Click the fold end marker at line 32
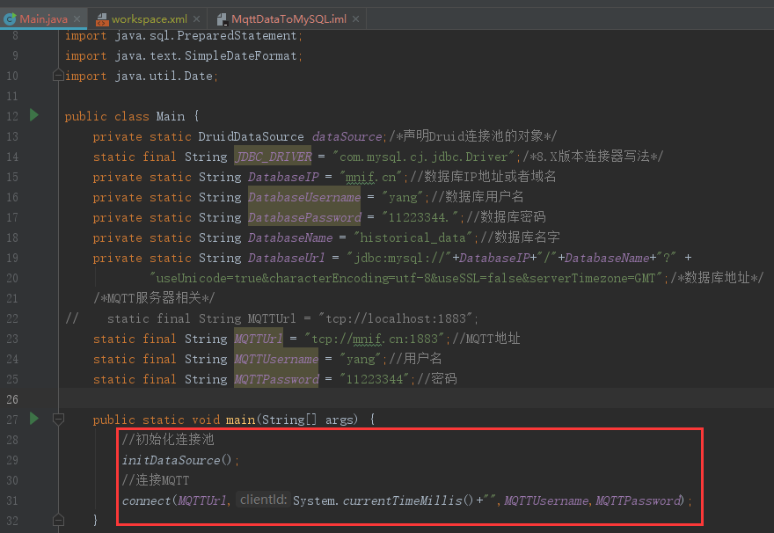Viewport: 774px width, 533px height. click(x=58, y=520)
